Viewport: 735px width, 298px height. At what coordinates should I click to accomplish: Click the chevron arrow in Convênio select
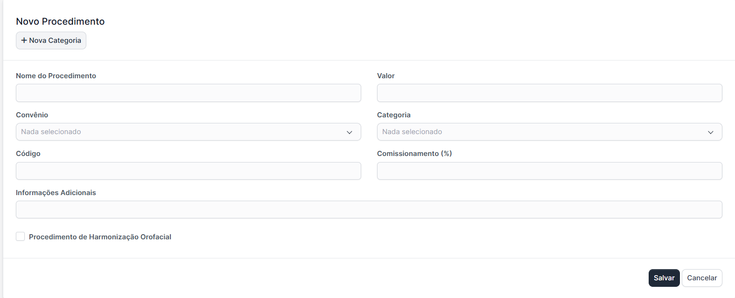pyautogui.click(x=350, y=132)
